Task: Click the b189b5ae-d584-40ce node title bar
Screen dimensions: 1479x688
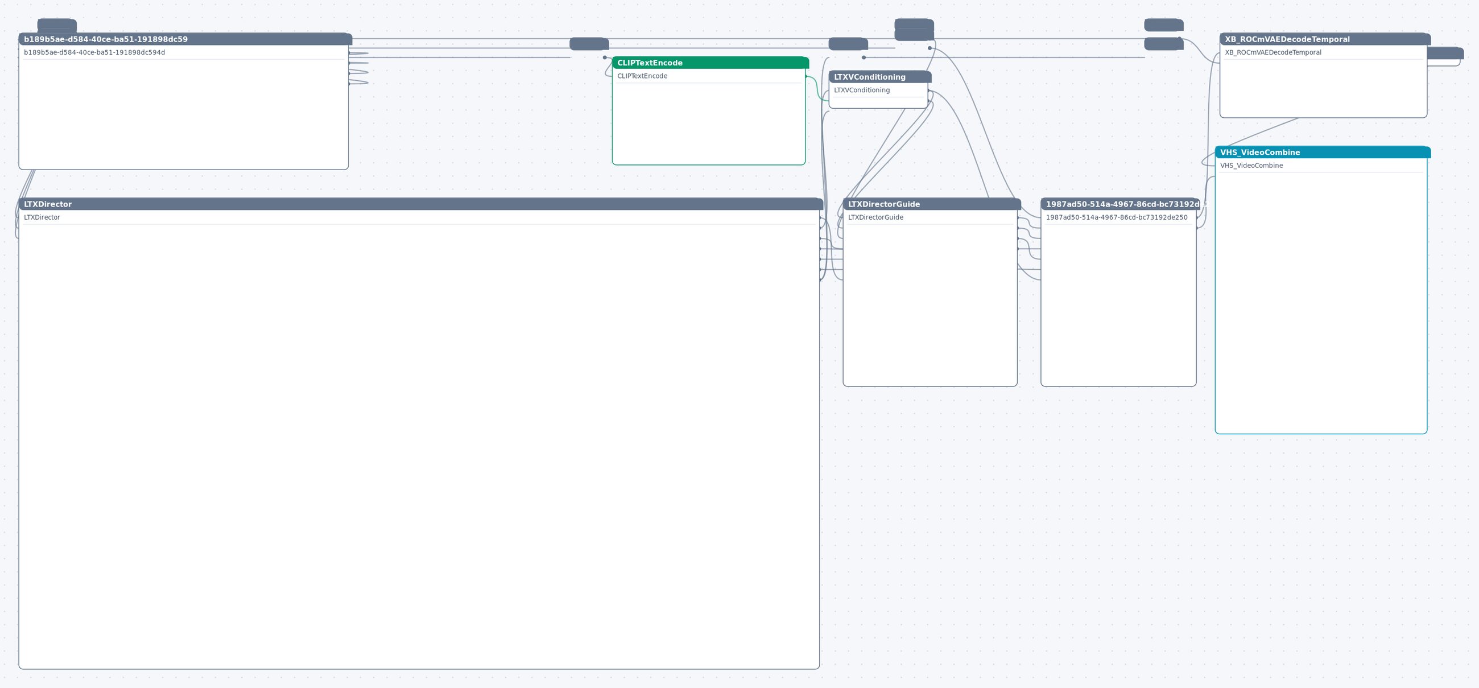Action: point(185,39)
